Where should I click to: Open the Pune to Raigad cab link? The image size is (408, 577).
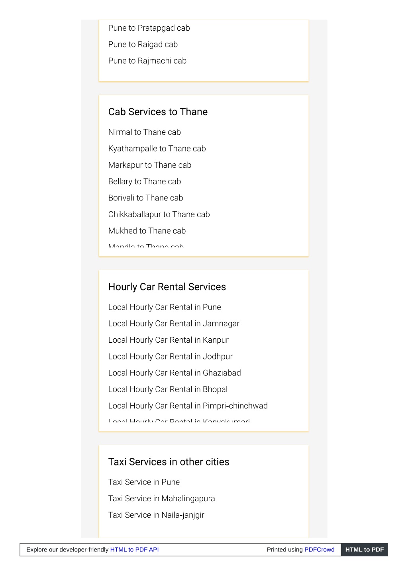coord(143,44)
